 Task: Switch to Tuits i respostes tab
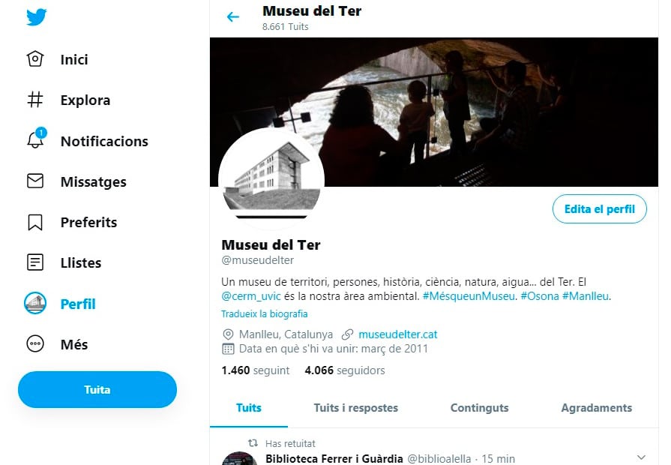coord(355,408)
